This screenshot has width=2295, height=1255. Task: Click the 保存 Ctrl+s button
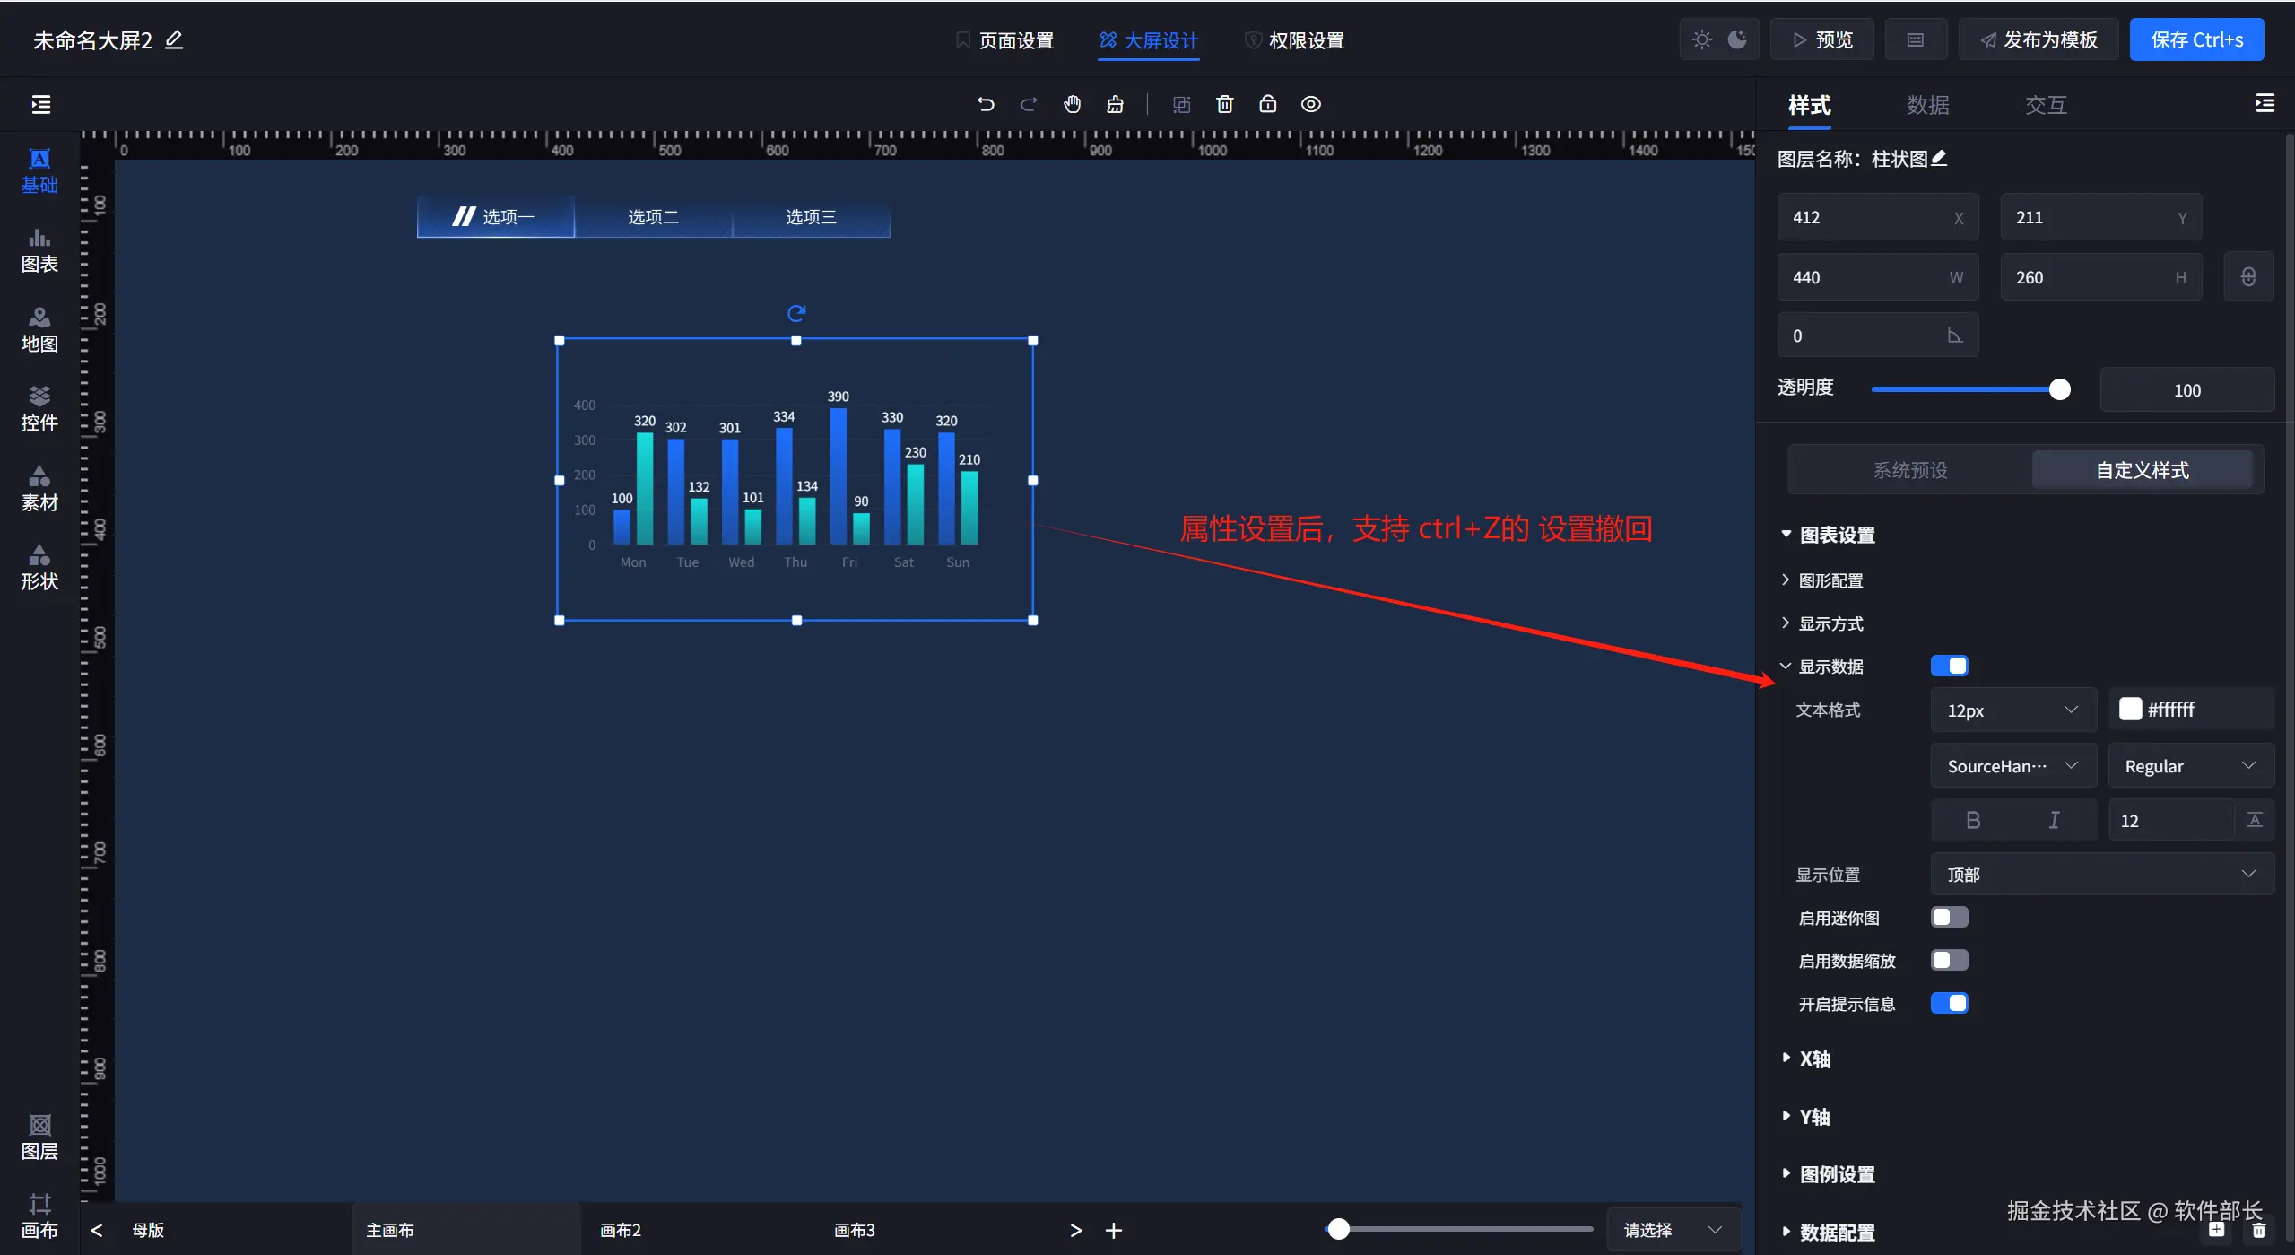[2195, 40]
